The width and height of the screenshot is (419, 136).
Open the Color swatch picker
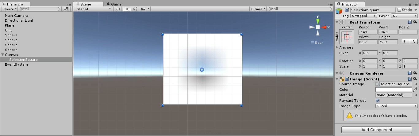(394, 90)
